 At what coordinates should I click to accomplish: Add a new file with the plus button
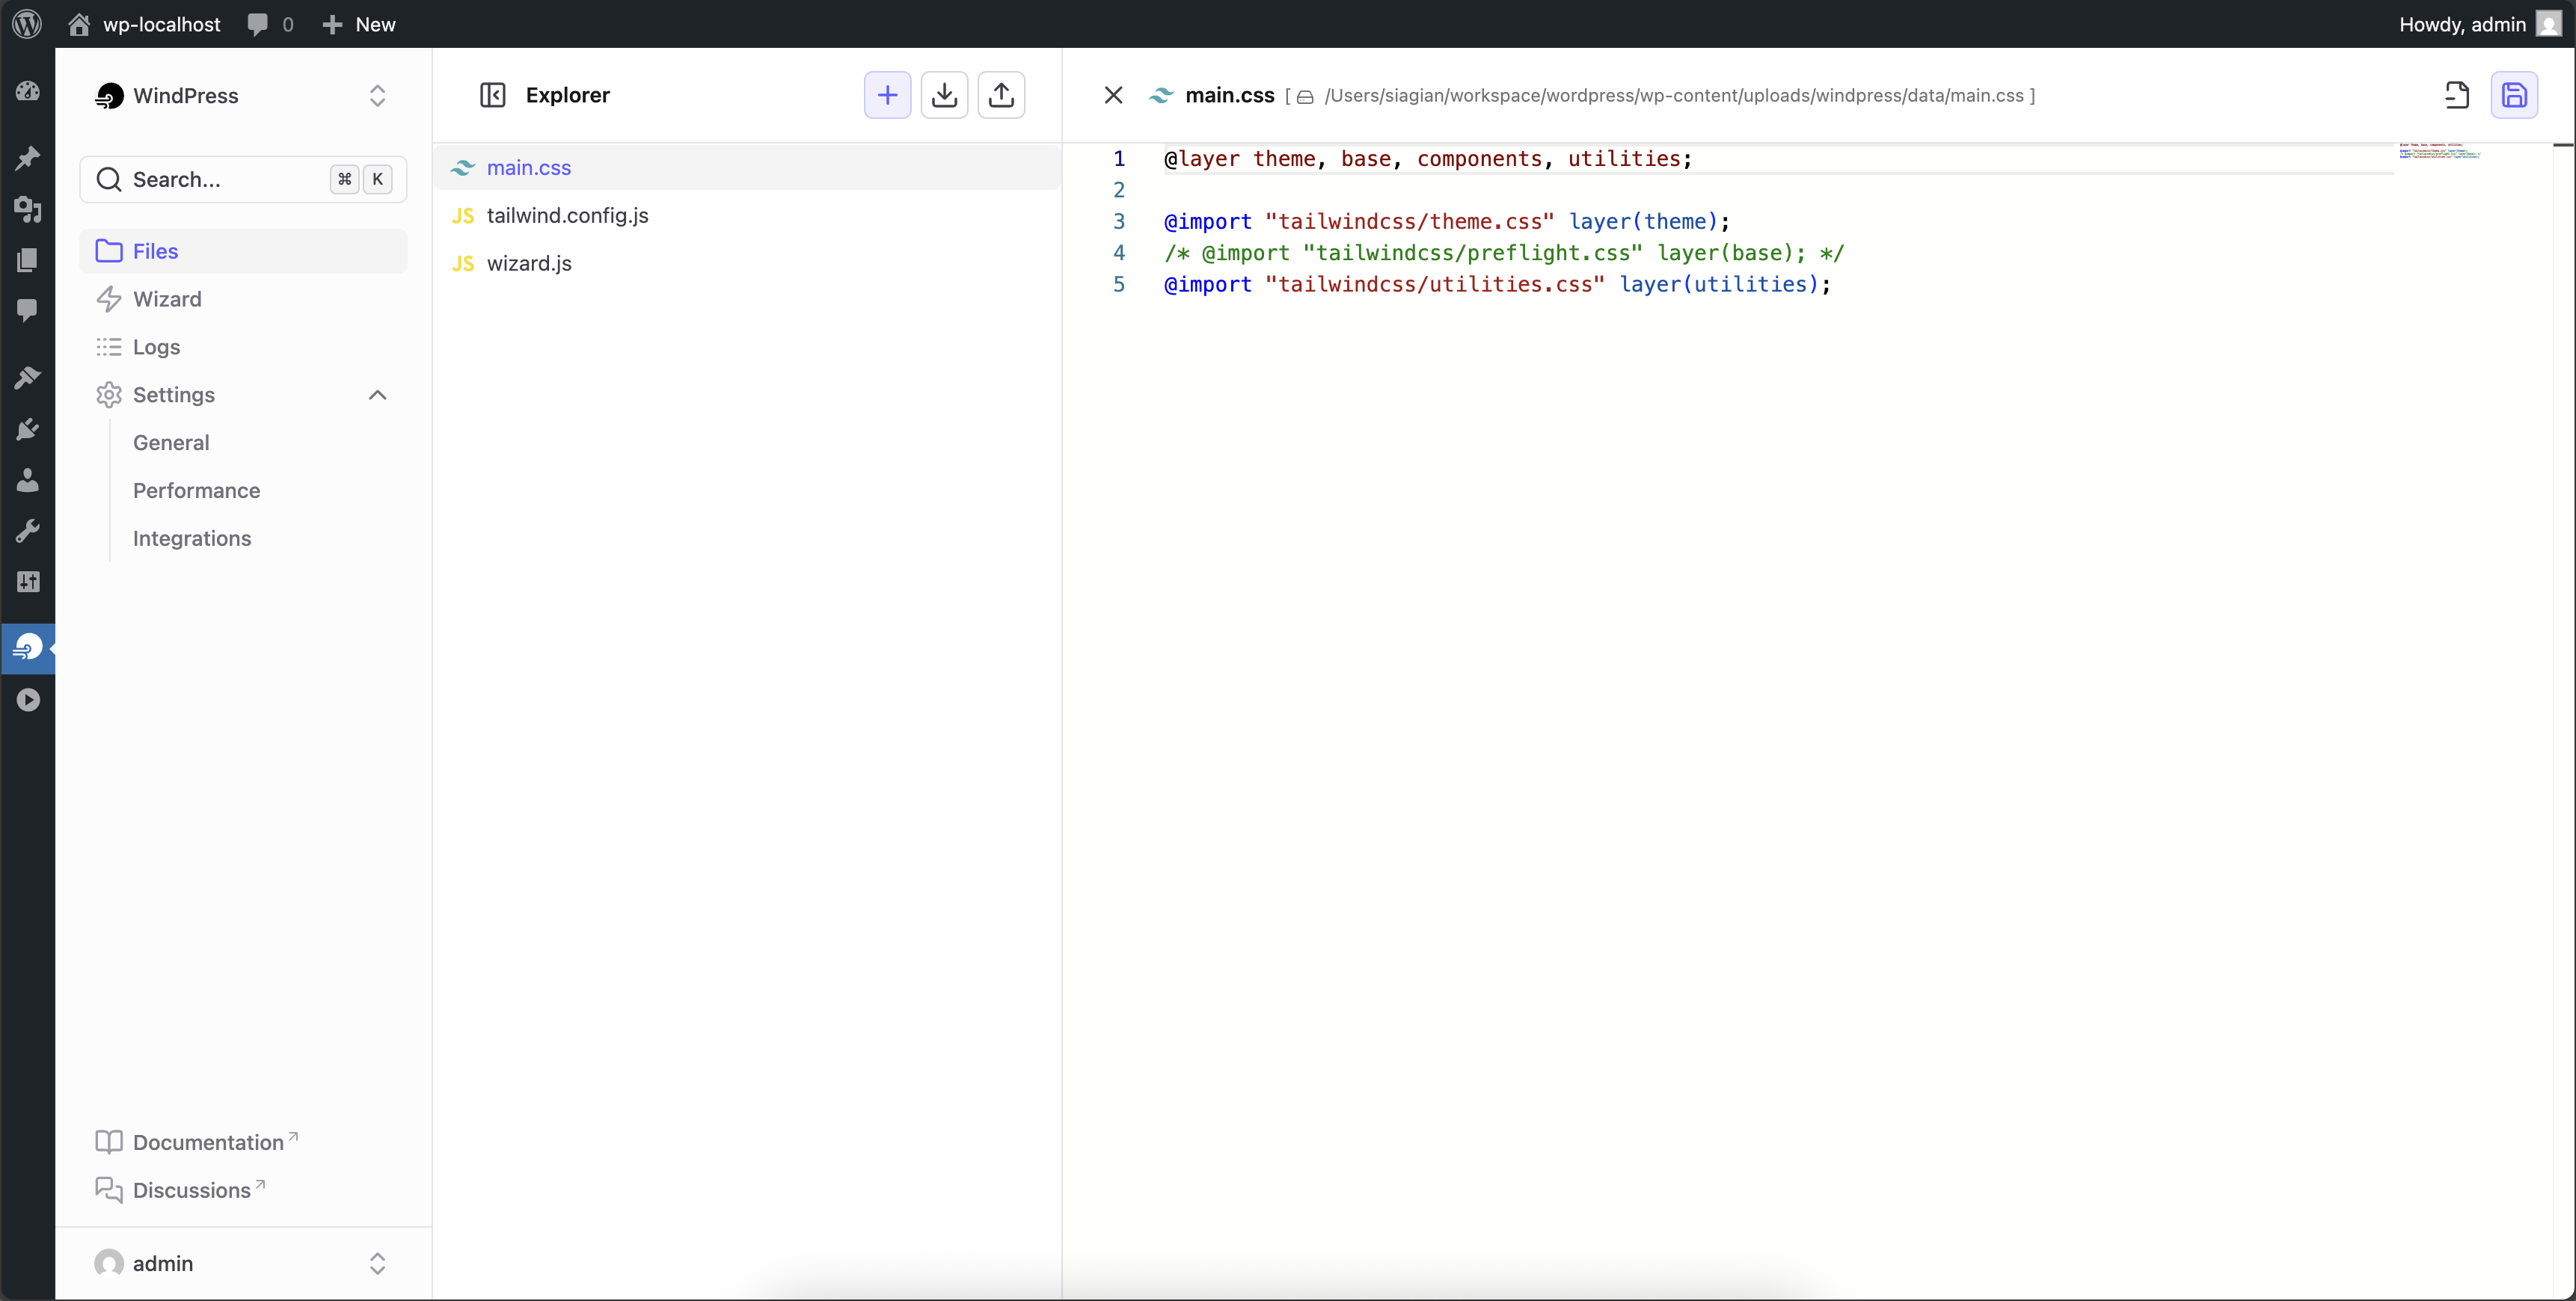coord(887,95)
